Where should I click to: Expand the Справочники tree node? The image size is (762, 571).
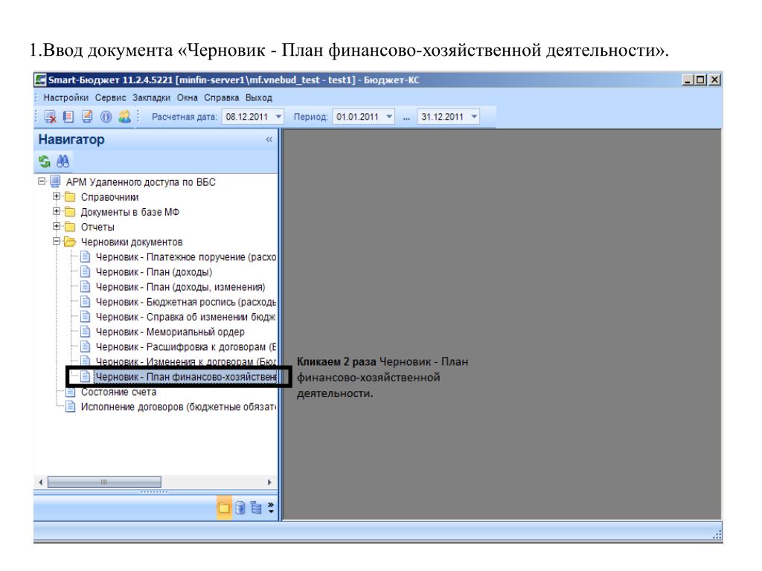(x=57, y=196)
